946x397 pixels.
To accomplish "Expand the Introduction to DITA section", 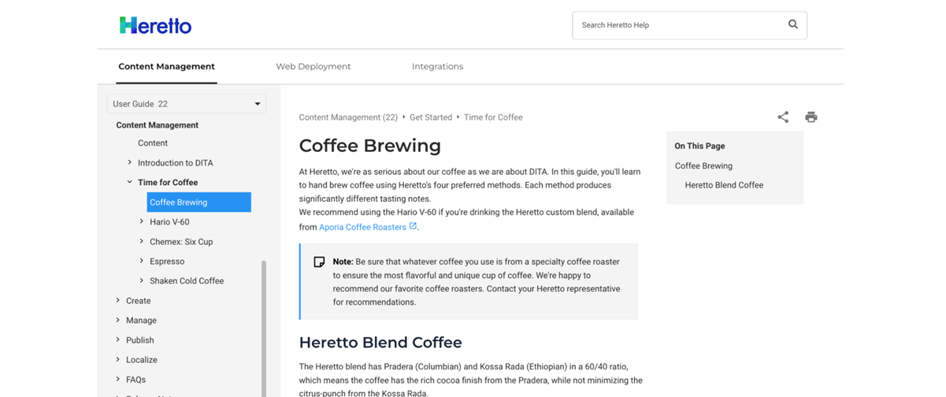I will pyautogui.click(x=130, y=163).
